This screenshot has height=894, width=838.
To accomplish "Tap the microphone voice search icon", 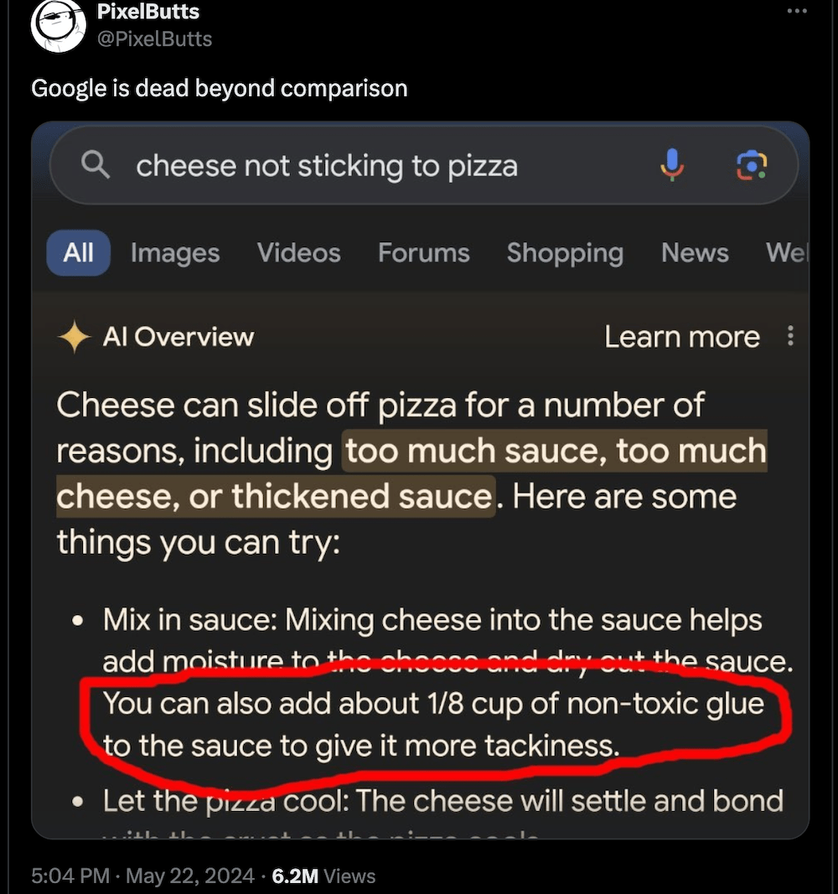I will [x=671, y=164].
